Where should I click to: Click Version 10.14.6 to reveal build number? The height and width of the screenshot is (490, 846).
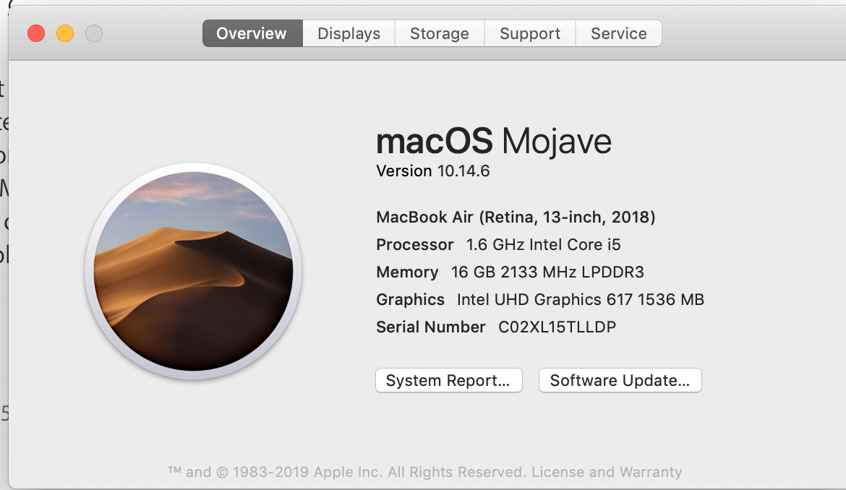[x=433, y=171]
